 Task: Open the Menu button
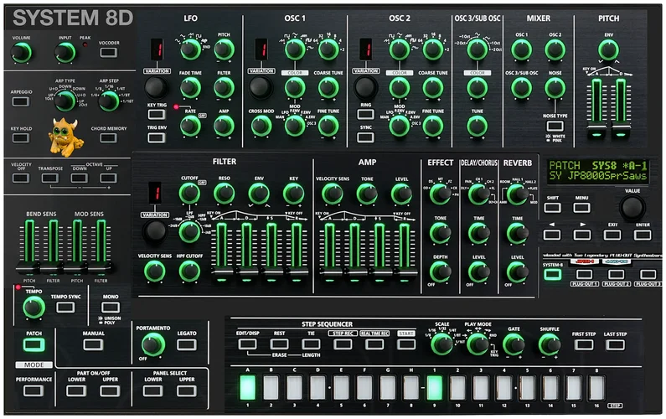[x=581, y=207]
